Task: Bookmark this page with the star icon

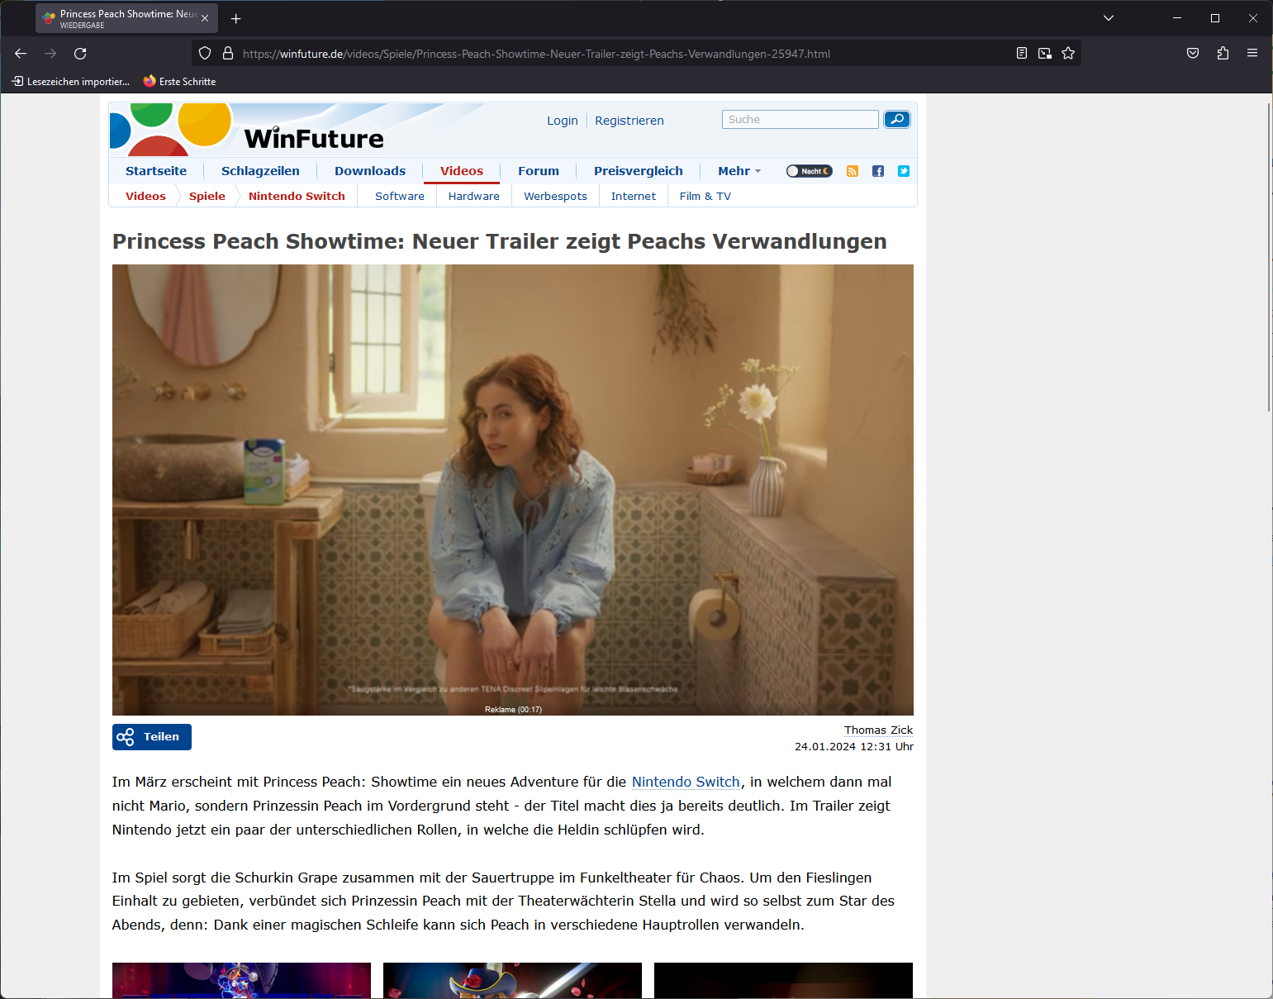Action: [1068, 54]
